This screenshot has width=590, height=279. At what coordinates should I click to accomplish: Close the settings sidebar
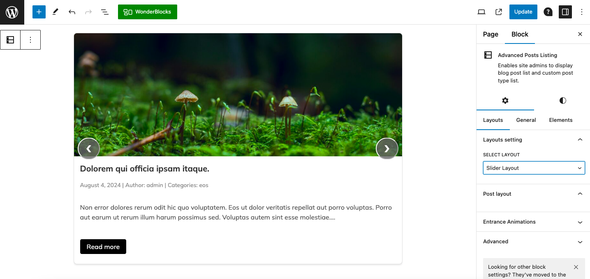(580, 34)
